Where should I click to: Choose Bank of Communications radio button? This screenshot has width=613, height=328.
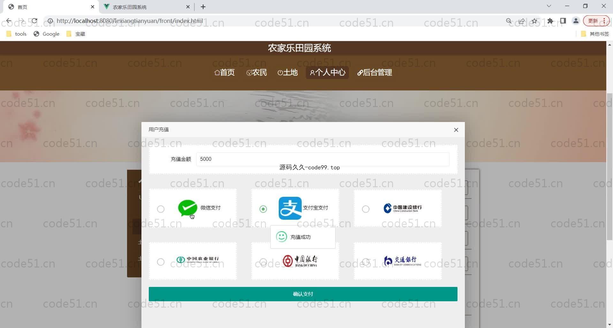(x=366, y=262)
